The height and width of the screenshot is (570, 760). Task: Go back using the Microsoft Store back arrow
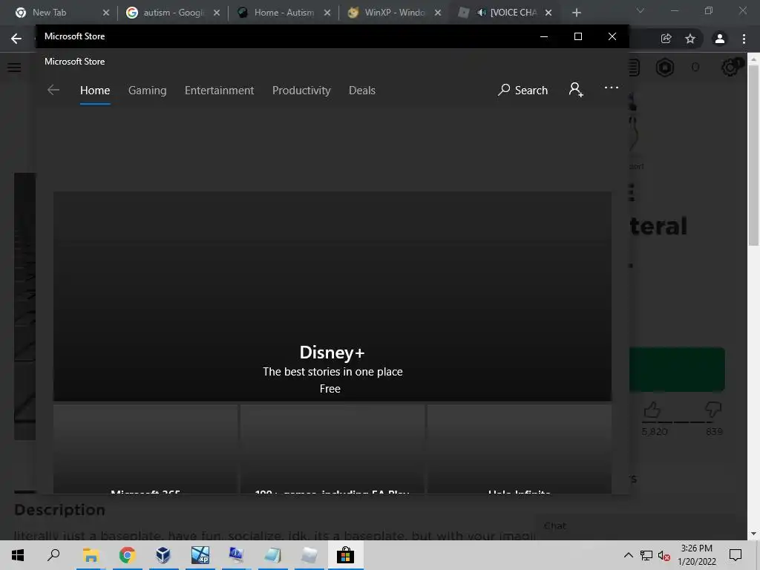53,90
